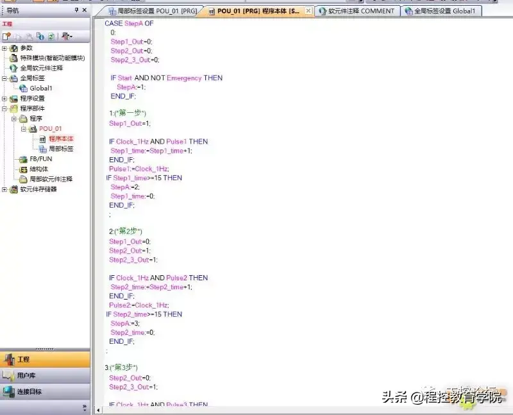
Task: Close the POU_01 程序本体 editor tab
Action: point(308,11)
